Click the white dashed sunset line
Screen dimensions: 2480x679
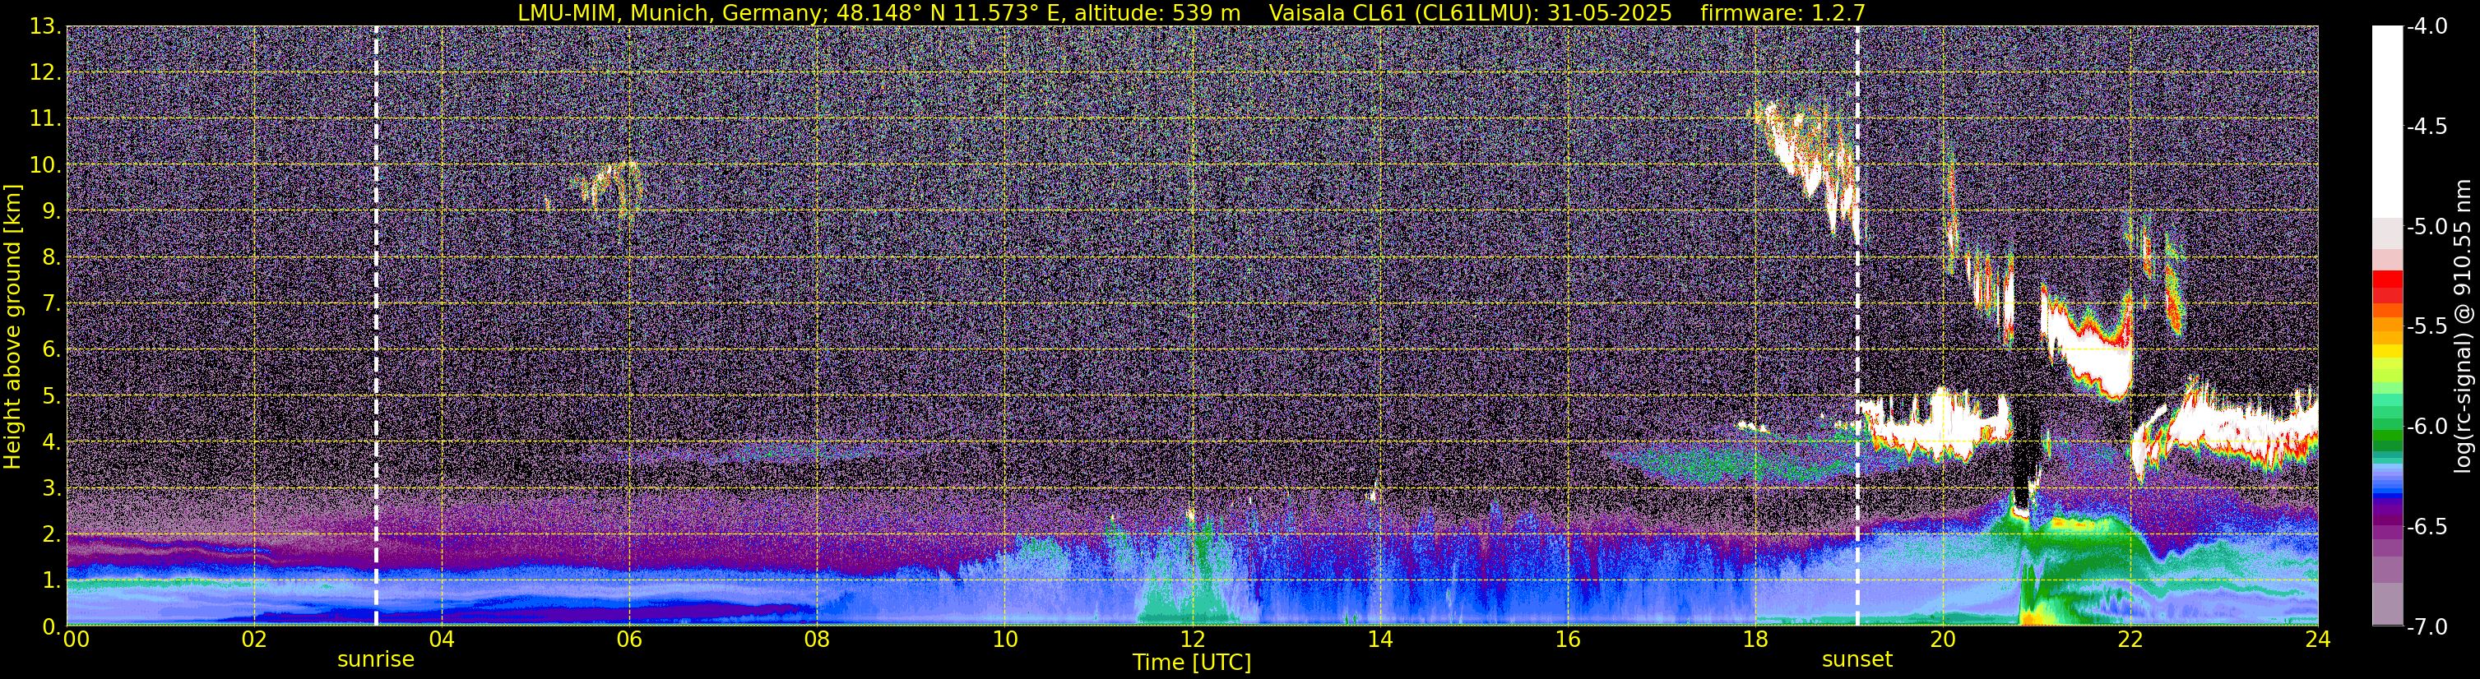1857,326
